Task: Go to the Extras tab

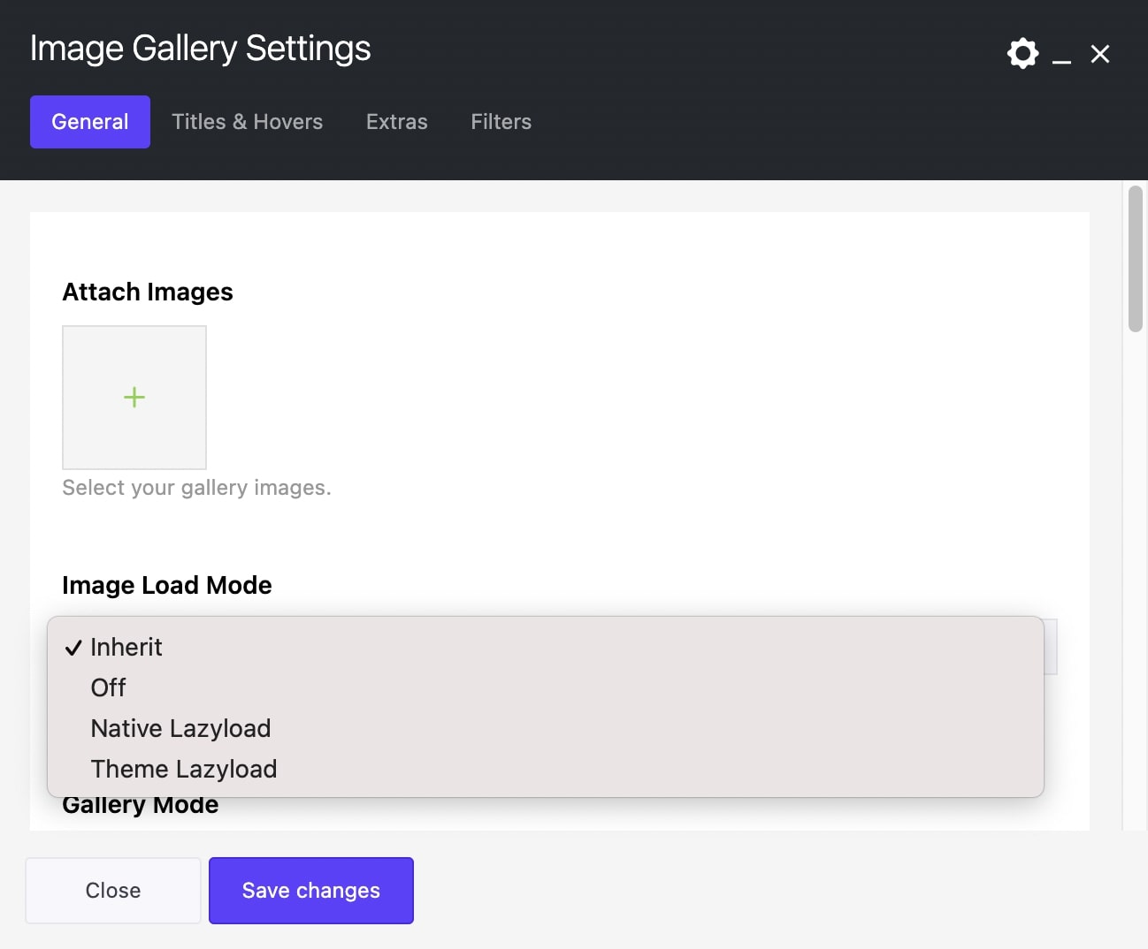Action: [x=396, y=122]
